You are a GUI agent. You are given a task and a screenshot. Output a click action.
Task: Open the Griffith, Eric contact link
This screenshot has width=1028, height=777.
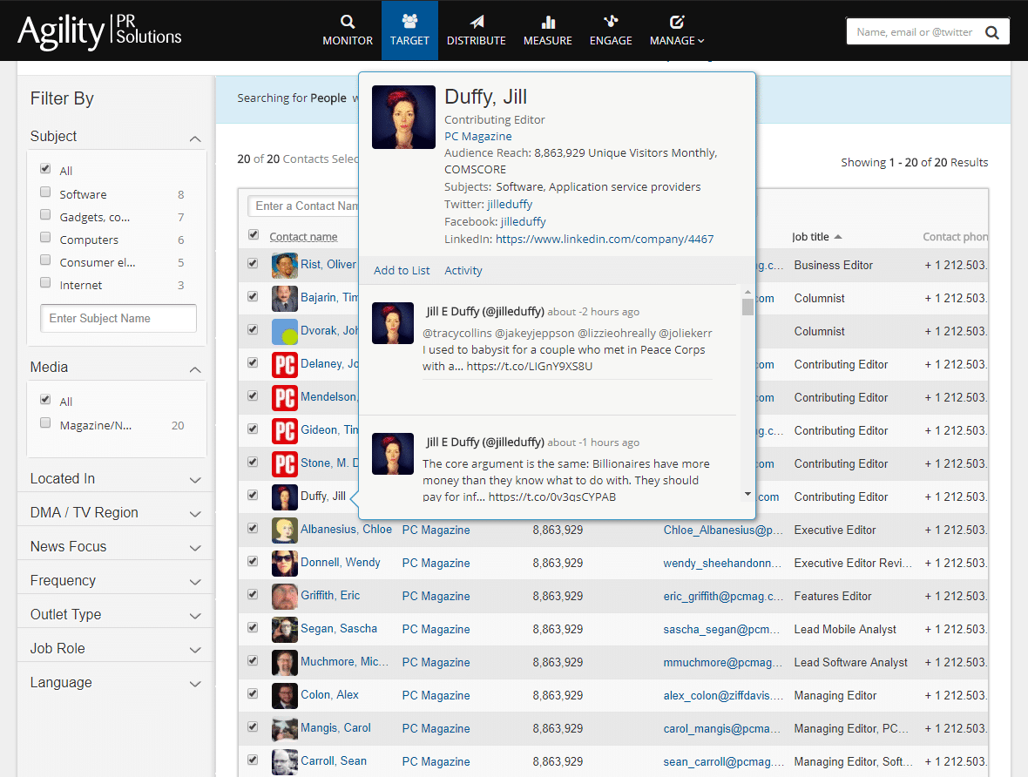click(330, 595)
